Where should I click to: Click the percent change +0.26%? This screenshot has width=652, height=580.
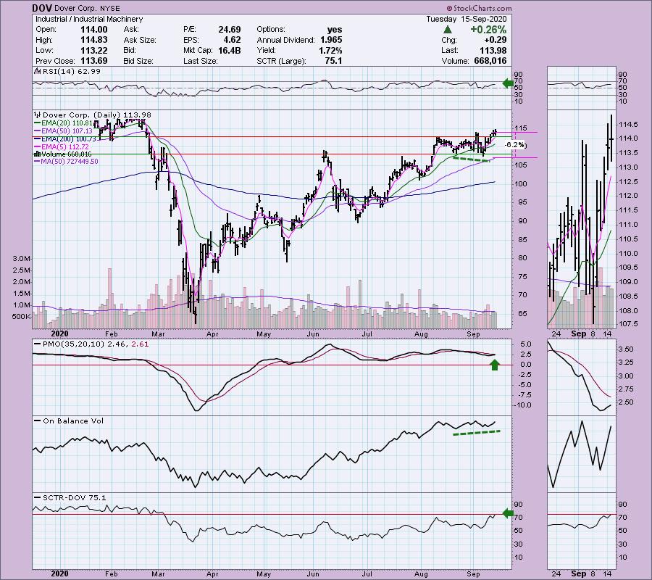click(x=488, y=30)
